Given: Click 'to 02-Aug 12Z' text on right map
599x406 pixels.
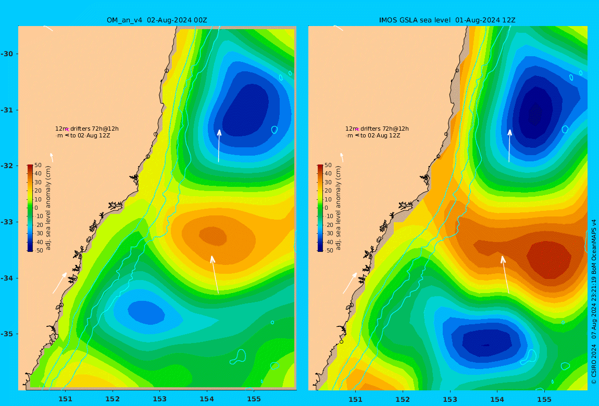Looking at the screenshot, I should pos(380,135).
